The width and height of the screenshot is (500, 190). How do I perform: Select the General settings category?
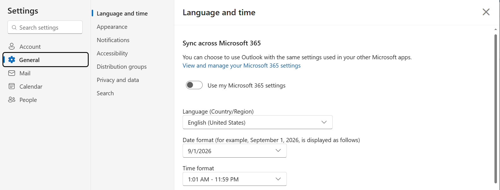(46, 60)
